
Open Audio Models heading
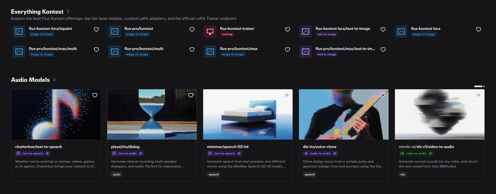[30, 80]
